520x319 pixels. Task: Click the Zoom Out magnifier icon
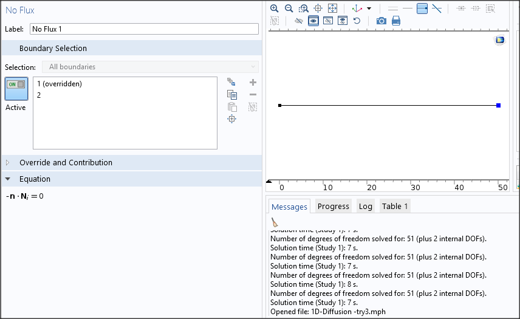point(289,9)
